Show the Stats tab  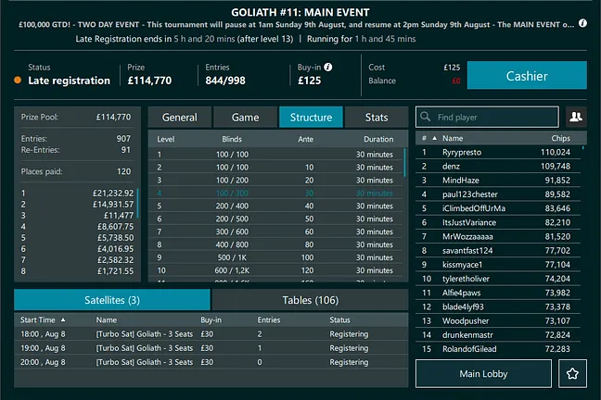(x=377, y=118)
